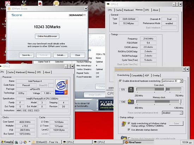Click the first quick launch icon beside Start
The height and width of the screenshot is (145, 194).
16,142
